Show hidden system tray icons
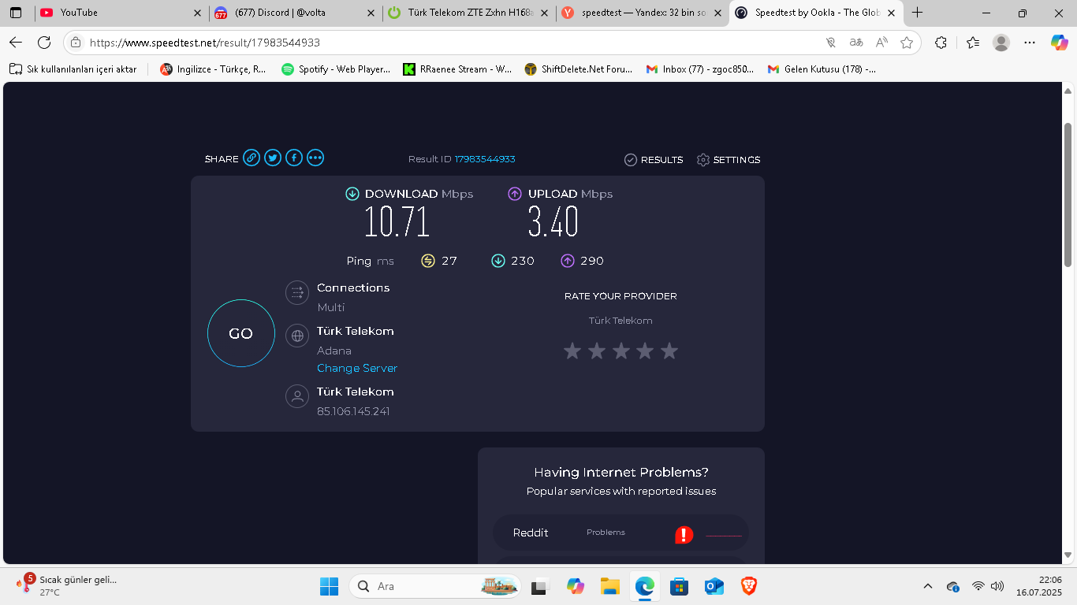The height and width of the screenshot is (605, 1077). click(928, 586)
